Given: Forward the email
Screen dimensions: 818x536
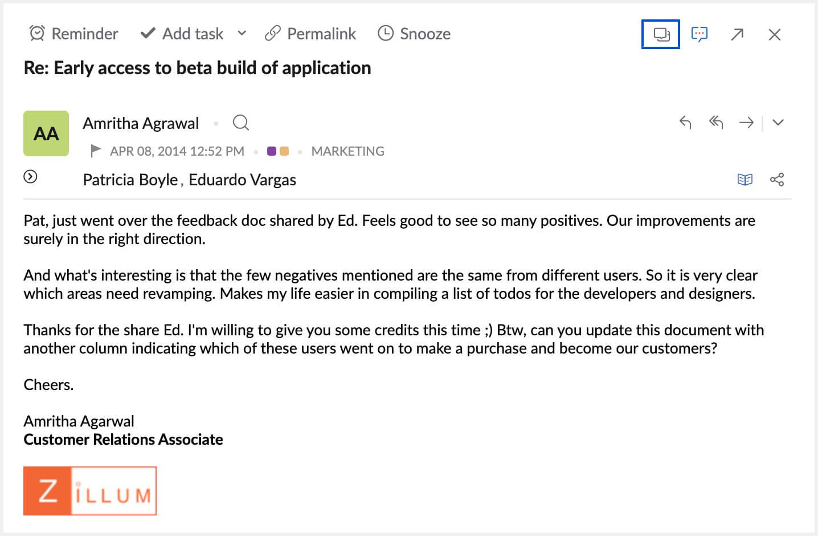Looking at the screenshot, I should 746,123.
